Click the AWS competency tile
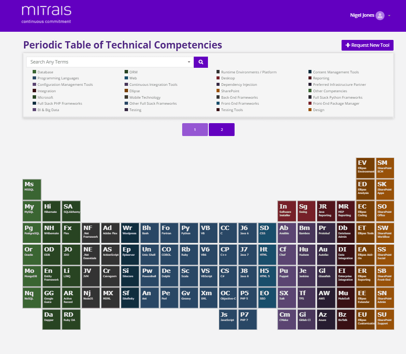406x354 pixels. click(325, 297)
